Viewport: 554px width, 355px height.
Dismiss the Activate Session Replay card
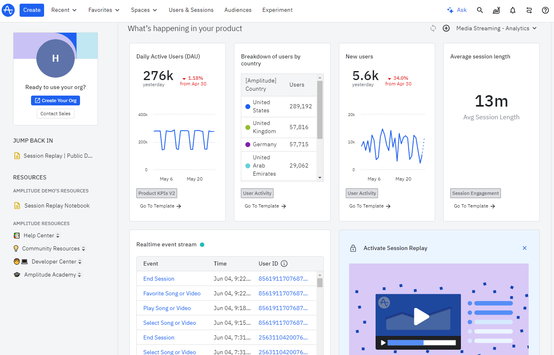click(525, 248)
